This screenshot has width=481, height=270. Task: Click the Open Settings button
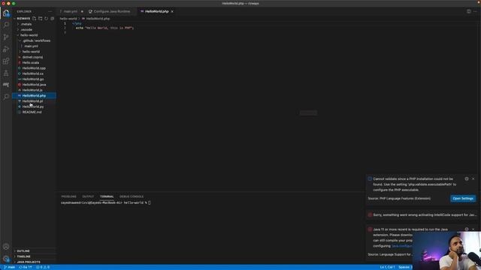pyautogui.click(x=463, y=199)
